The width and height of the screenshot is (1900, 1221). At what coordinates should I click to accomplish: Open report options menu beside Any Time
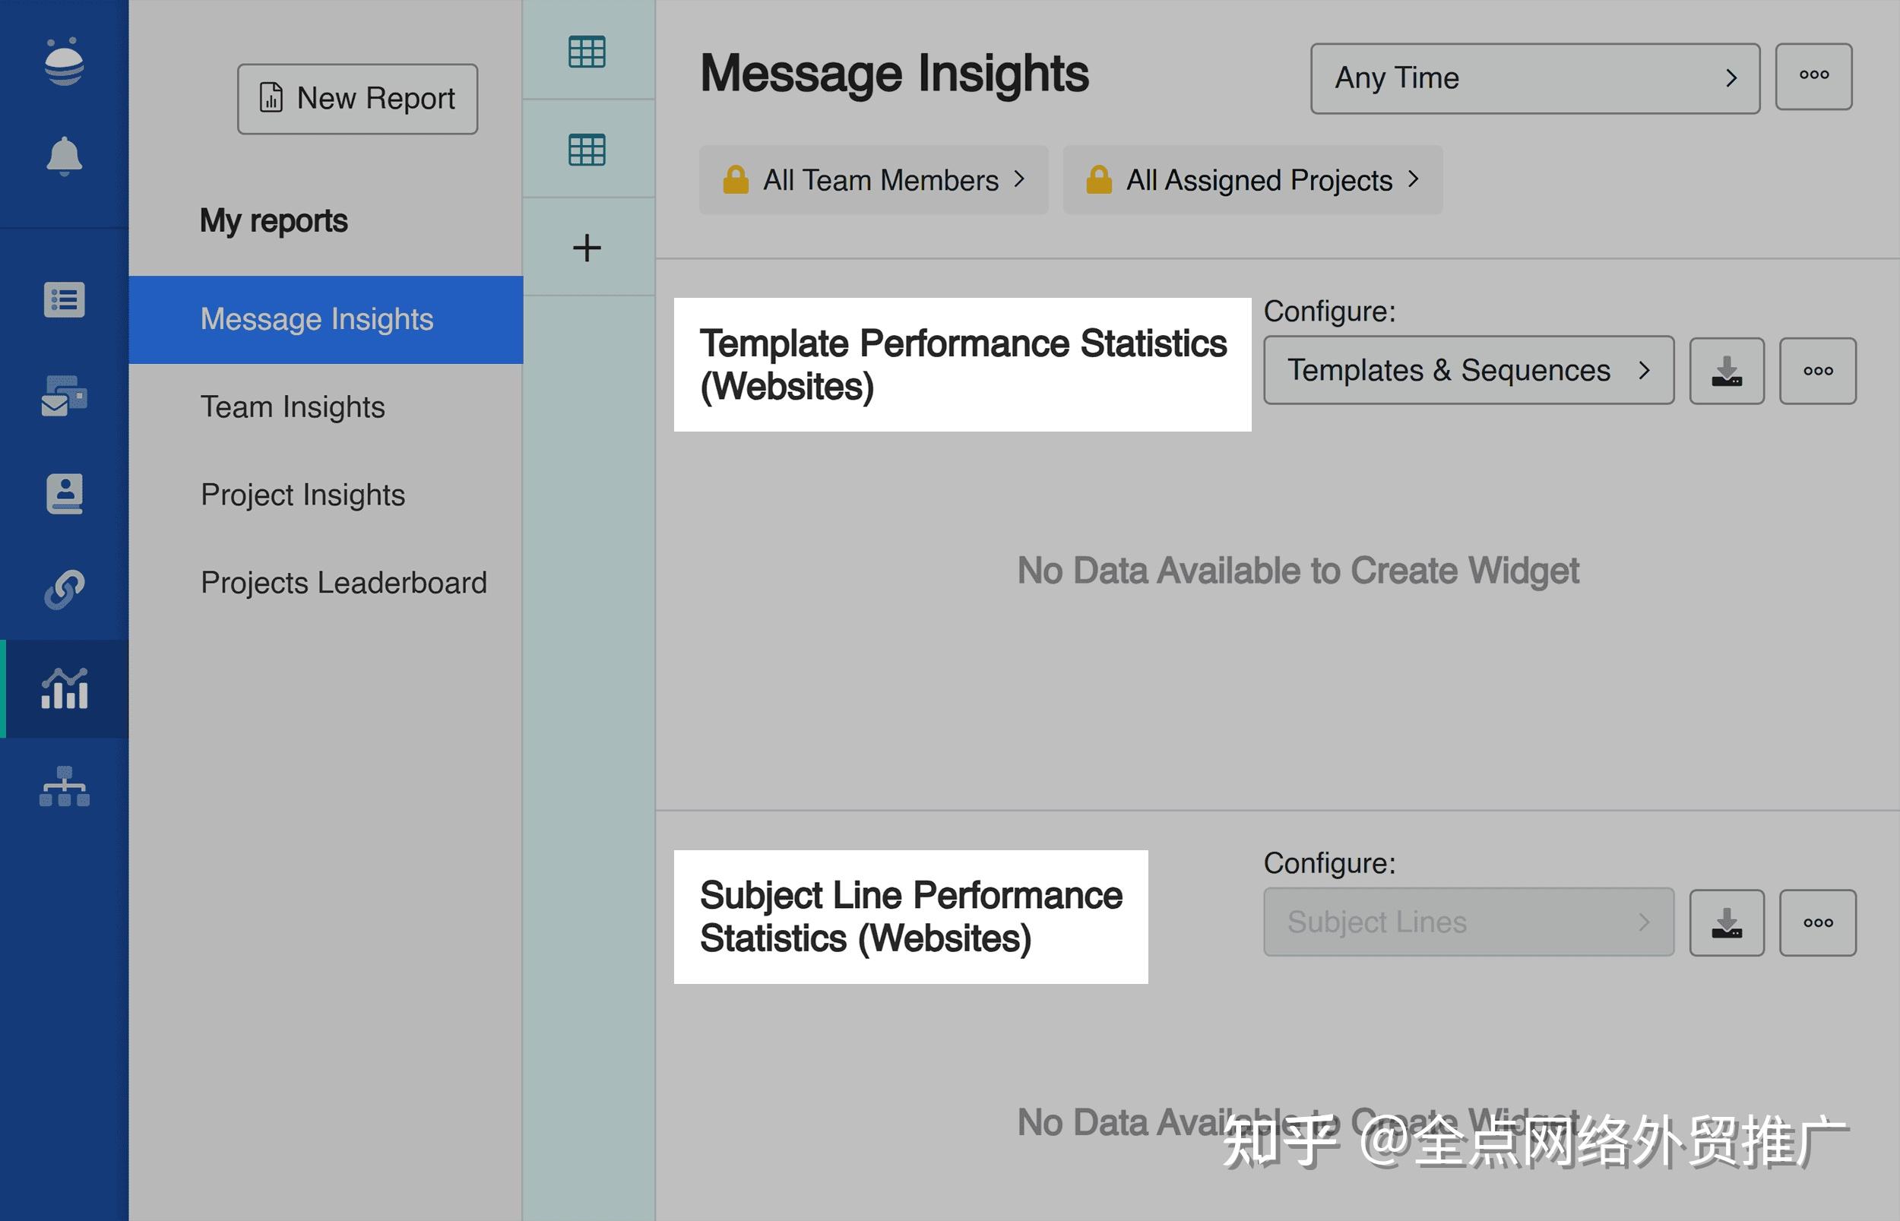tap(1813, 76)
